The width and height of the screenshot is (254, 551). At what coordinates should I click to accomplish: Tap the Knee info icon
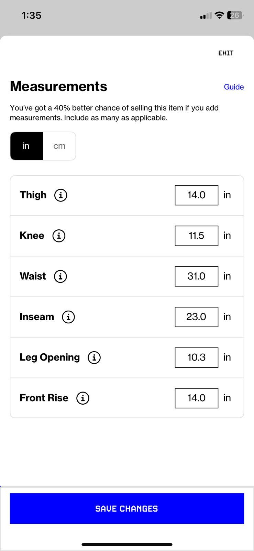59,236
